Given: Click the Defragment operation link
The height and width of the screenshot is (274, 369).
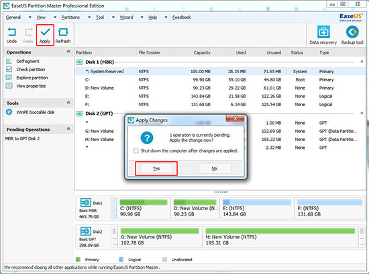Looking at the screenshot, I should click(x=28, y=61).
